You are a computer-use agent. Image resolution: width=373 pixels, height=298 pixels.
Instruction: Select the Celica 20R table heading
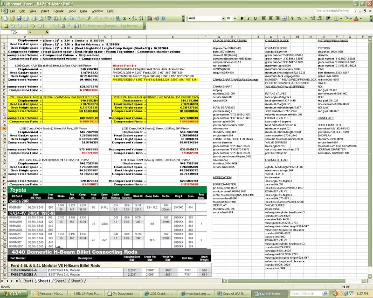tap(19, 201)
